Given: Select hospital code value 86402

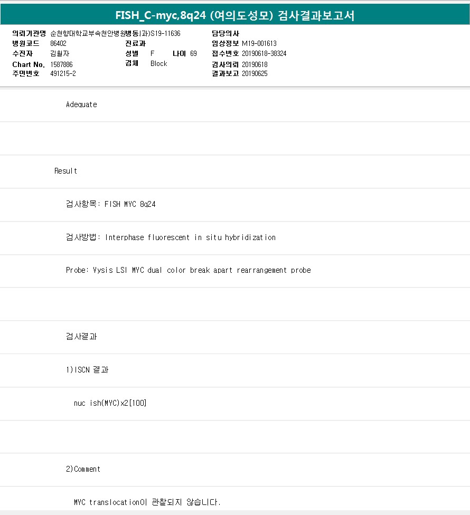Looking at the screenshot, I should click(58, 43).
